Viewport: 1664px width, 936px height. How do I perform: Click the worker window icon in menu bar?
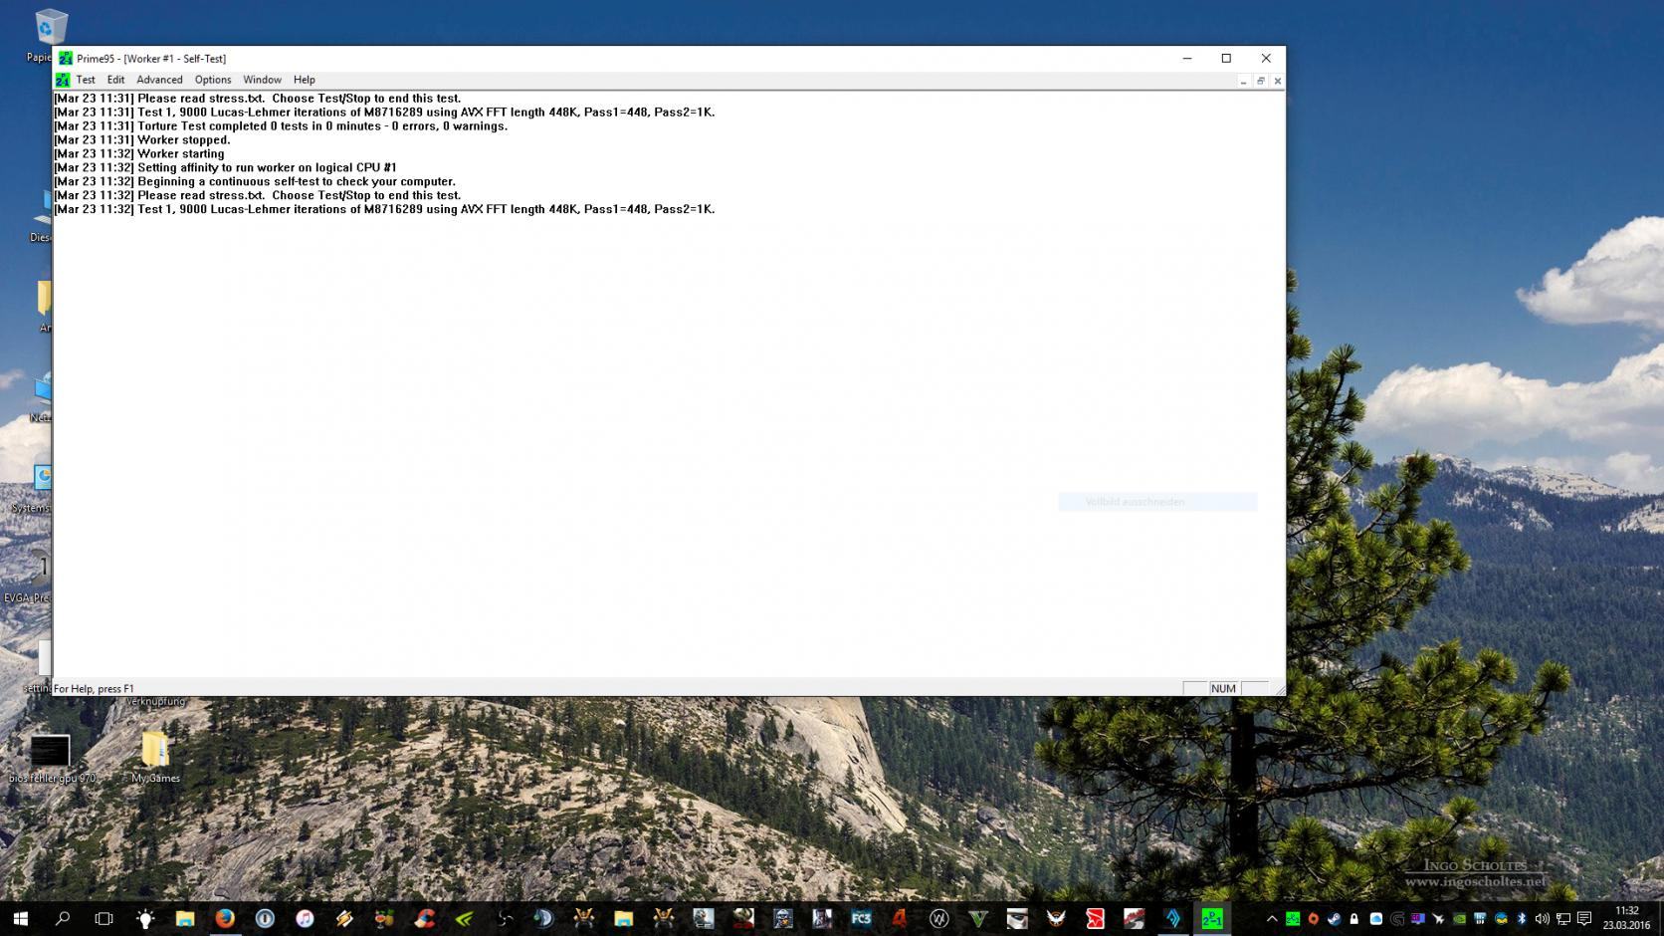coord(63,80)
